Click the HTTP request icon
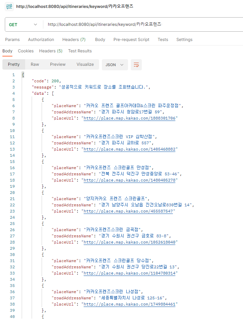 point(9,7)
